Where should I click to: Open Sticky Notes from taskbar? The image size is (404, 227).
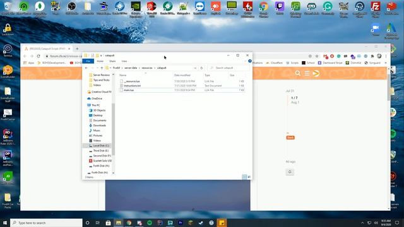coord(222,223)
